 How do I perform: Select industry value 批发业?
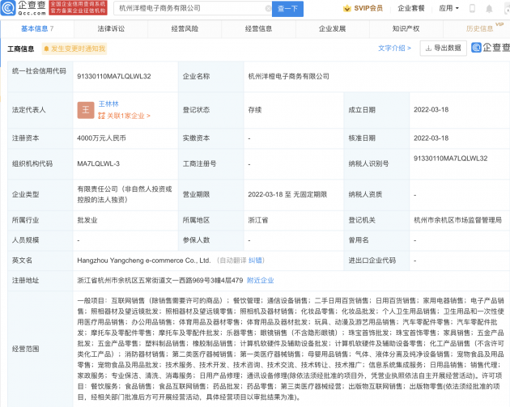click(87, 220)
